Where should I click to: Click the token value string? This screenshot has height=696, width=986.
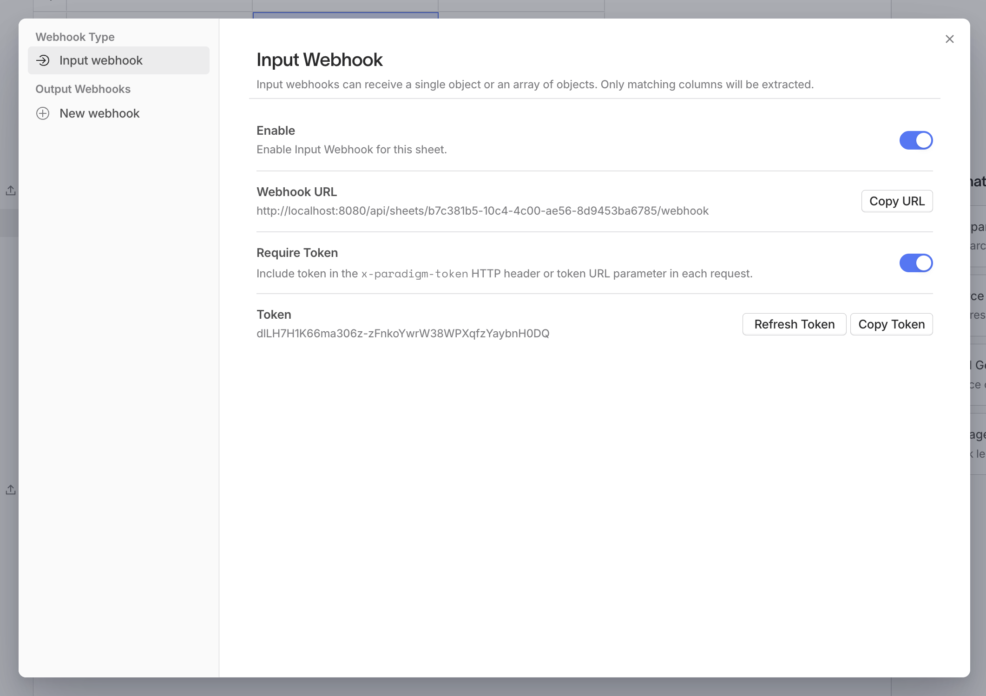403,334
